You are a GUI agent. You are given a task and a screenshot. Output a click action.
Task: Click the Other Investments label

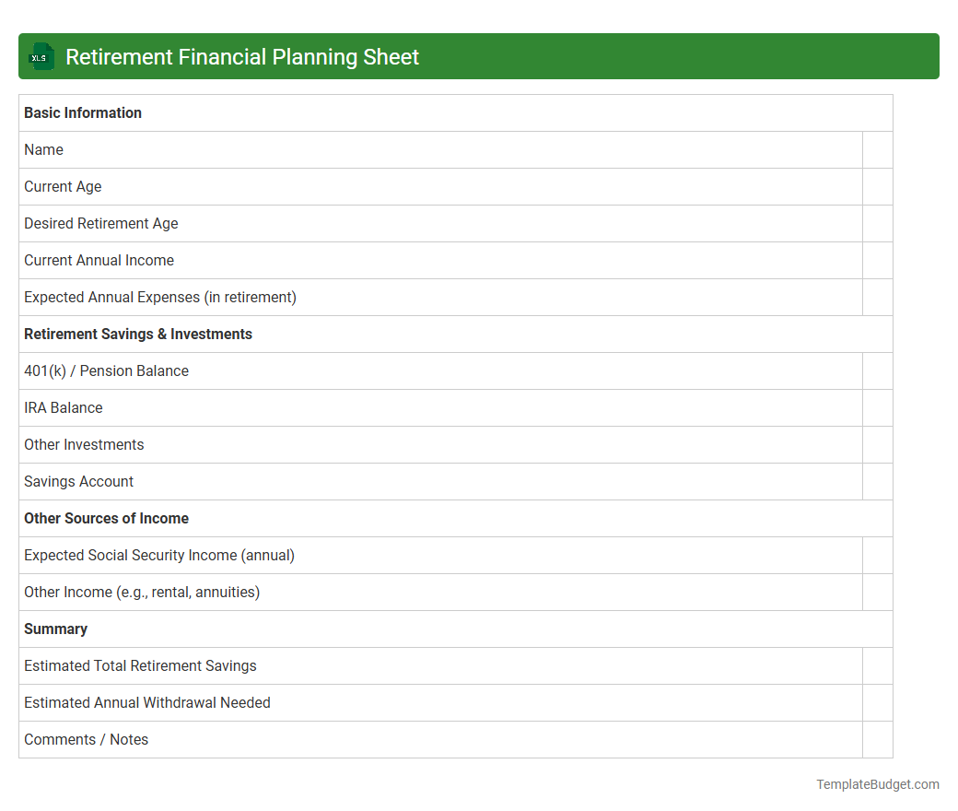pyautogui.click(x=84, y=444)
